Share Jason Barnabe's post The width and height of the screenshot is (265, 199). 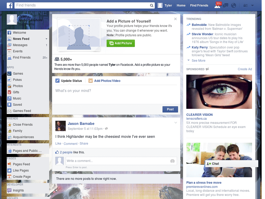(x=84, y=144)
